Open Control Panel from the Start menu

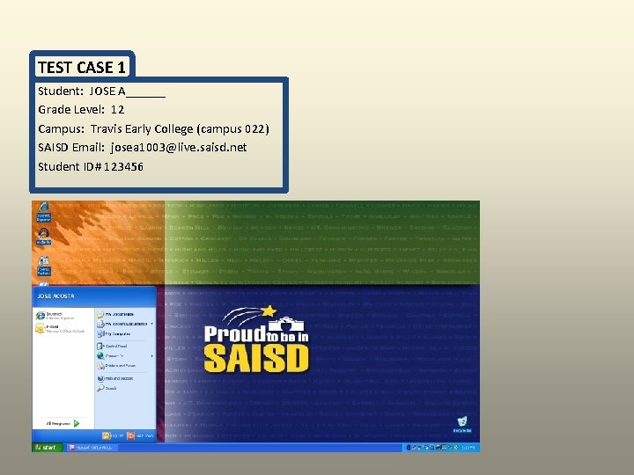(x=112, y=347)
